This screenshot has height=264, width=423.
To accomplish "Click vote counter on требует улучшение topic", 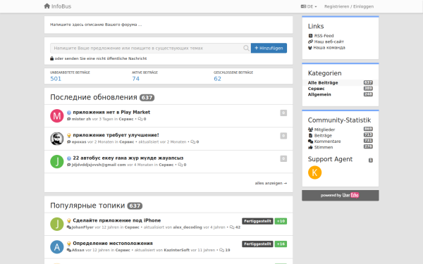I will pyautogui.click(x=283, y=136).
